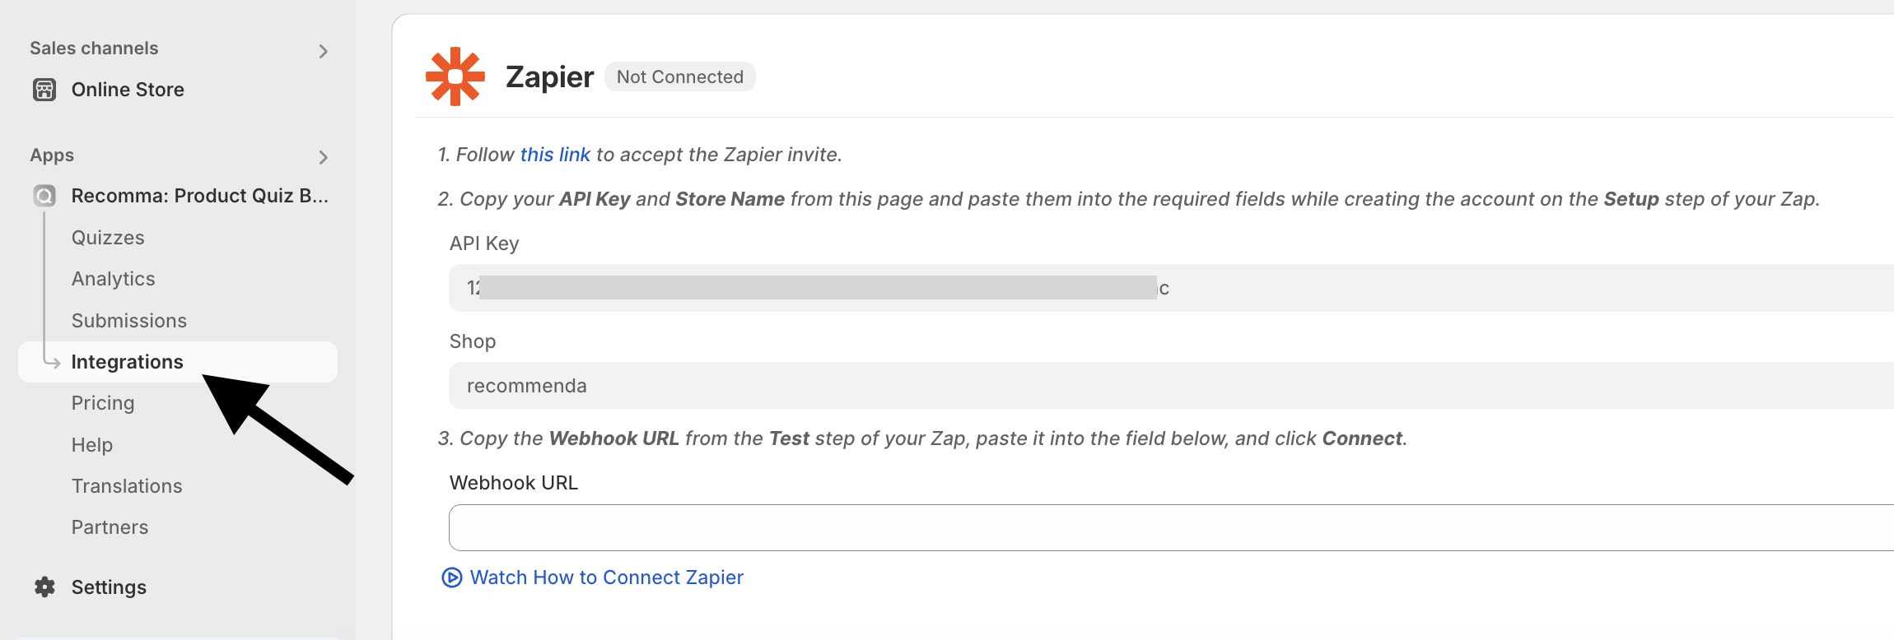Follow "this link" to accept the Zapier invite
The height and width of the screenshot is (640, 1894).
(555, 154)
